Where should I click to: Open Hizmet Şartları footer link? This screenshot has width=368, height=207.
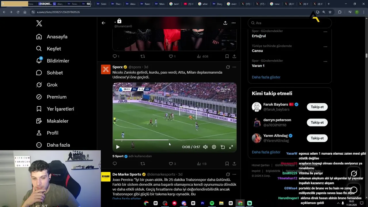pyautogui.click(x=260, y=165)
